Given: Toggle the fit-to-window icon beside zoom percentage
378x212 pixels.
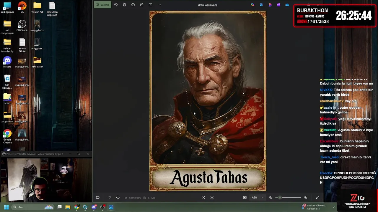Looking at the screenshot, I should [245, 198].
